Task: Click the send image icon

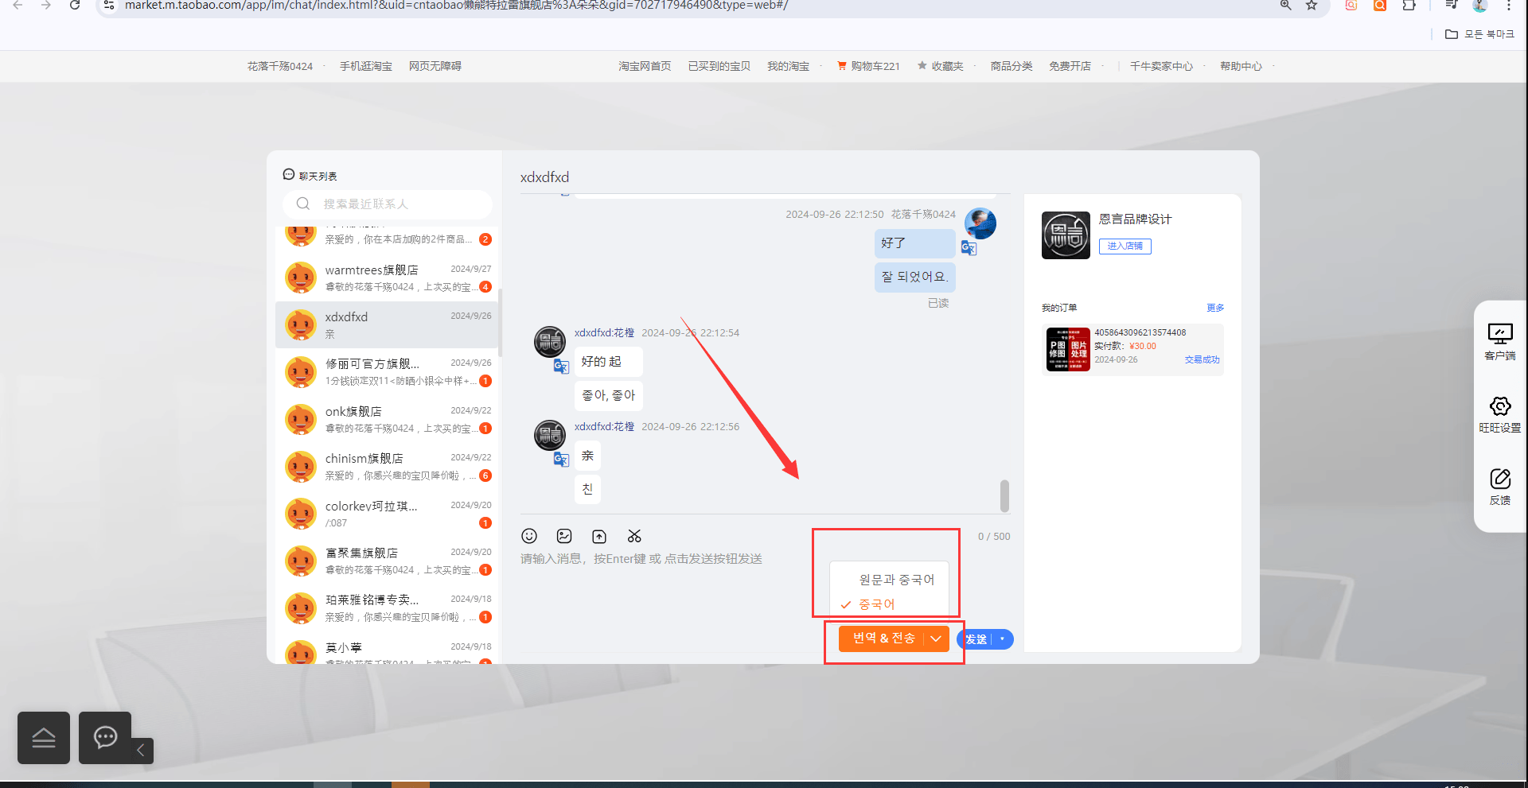Action: (564, 536)
